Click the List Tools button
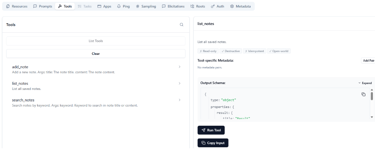The height and width of the screenshot is (150, 375). click(x=96, y=41)
